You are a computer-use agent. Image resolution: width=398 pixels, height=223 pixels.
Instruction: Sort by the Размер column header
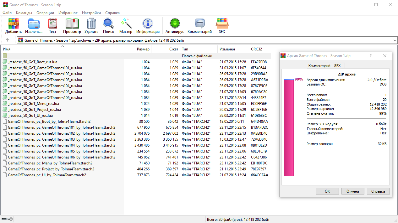click(138, 49)
